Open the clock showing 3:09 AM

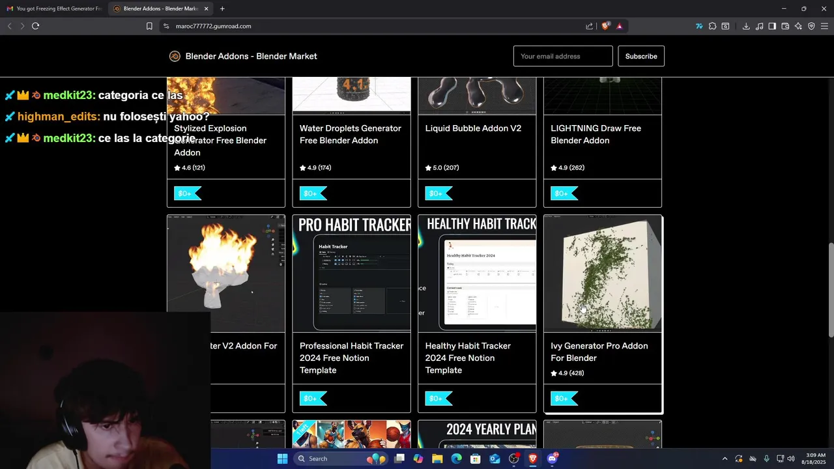click(815, 459)
